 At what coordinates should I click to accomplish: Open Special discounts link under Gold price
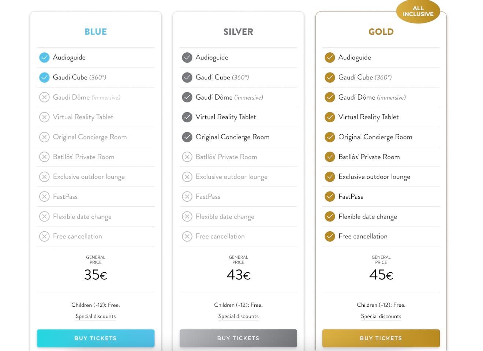coord(381,316)
